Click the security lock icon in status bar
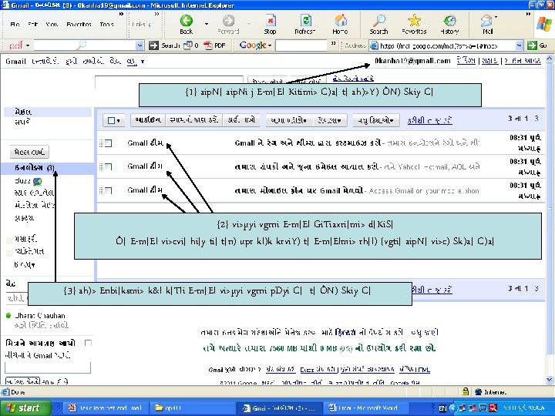Screen dimensions: 555x416 (466, 391)
